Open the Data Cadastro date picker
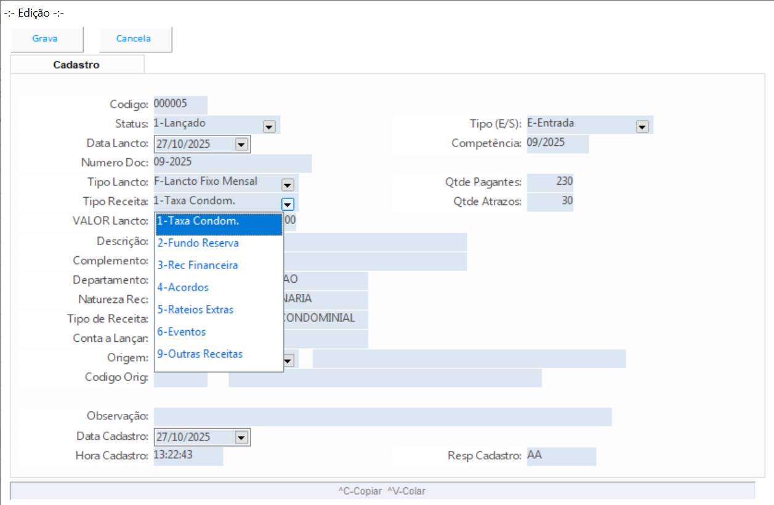This screenshot has height=505, width=774. point(241,437)
